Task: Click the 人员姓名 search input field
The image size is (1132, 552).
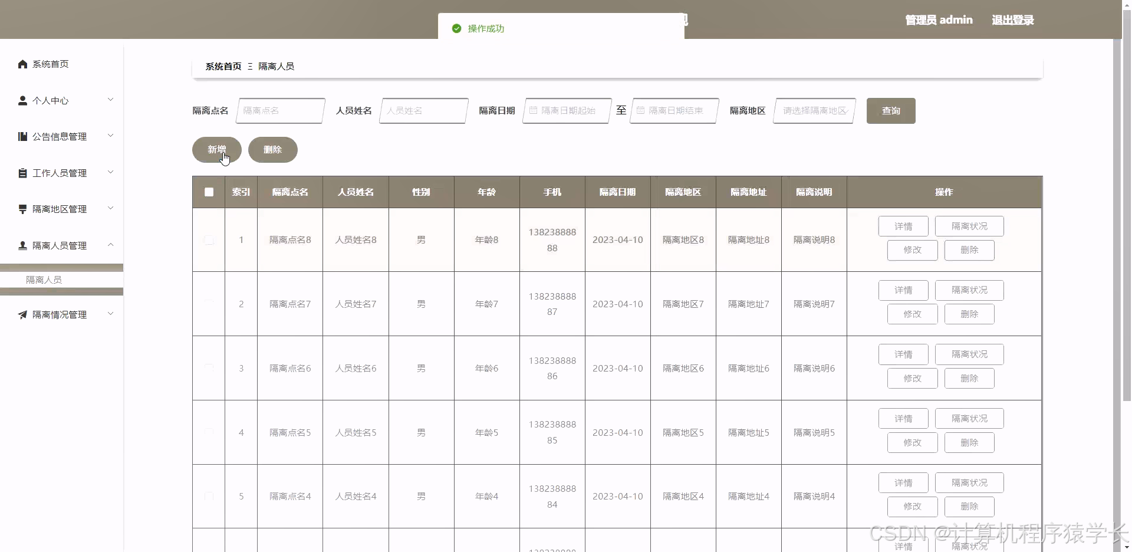Action: pos(424,111)
